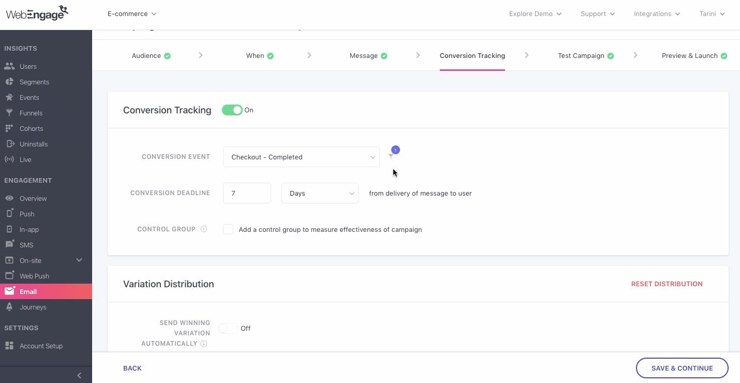Go to the Test Campaign step tab
The width and height of the screenshot is (740, 383).
click(x=586, y=56)
